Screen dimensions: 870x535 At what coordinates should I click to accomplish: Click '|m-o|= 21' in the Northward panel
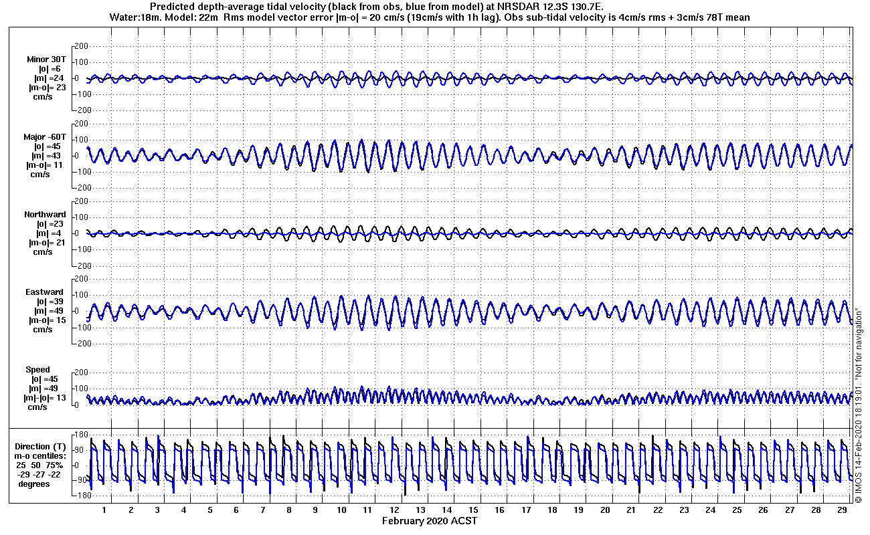point(46,243)
